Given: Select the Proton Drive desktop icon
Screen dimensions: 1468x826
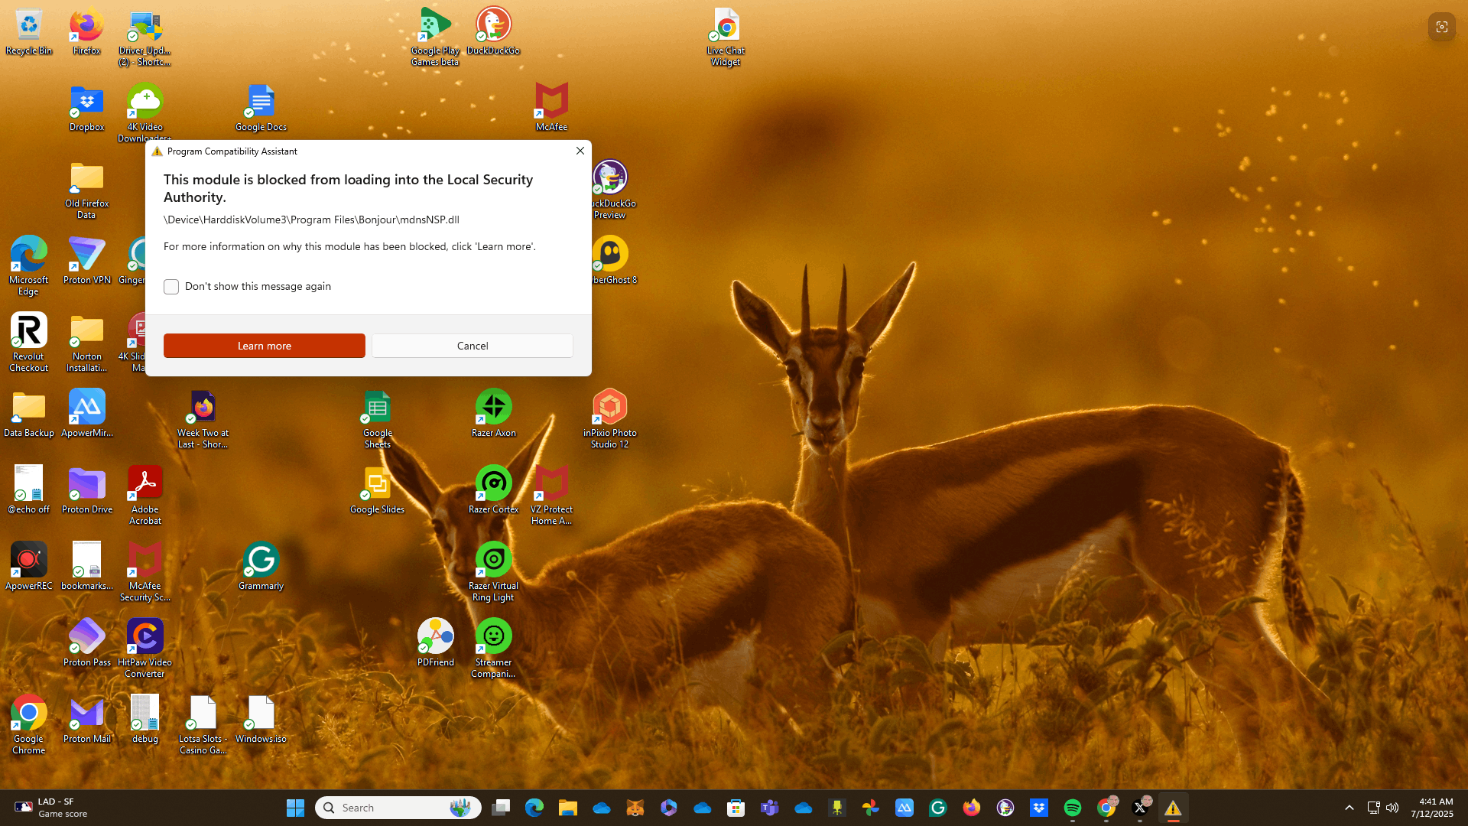Looking at the screenshot, I should 86,491.
